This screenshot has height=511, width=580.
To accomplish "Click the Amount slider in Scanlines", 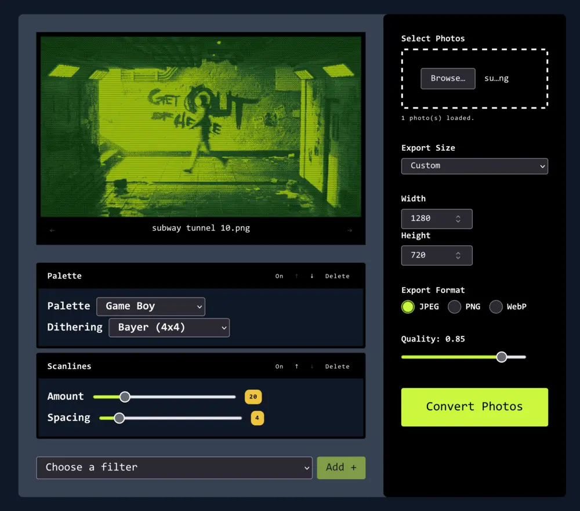I will coord(125,396).
